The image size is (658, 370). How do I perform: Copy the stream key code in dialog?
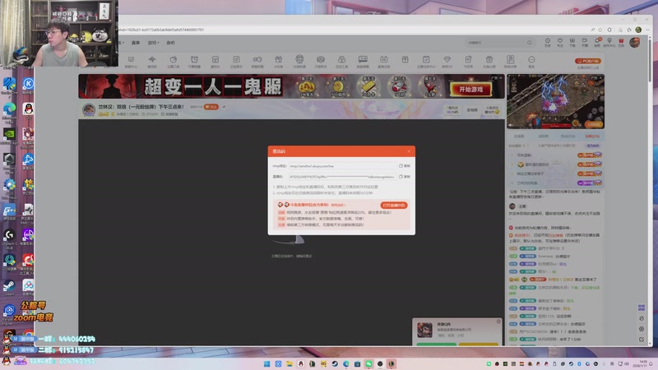405,177
